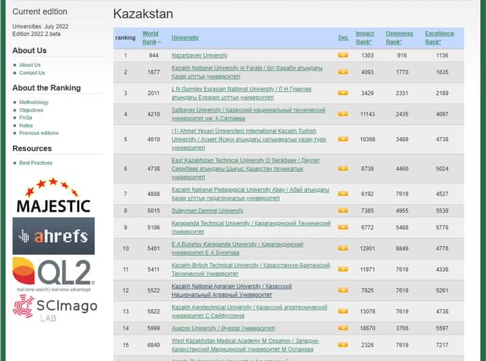Open Objectives page link
Viewport: 486px width, 361px height.
(x=31, y=110)
